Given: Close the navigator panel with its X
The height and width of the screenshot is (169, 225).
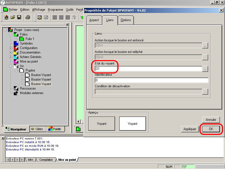Looking at the screenshot, I should click(x=67, y=25).
